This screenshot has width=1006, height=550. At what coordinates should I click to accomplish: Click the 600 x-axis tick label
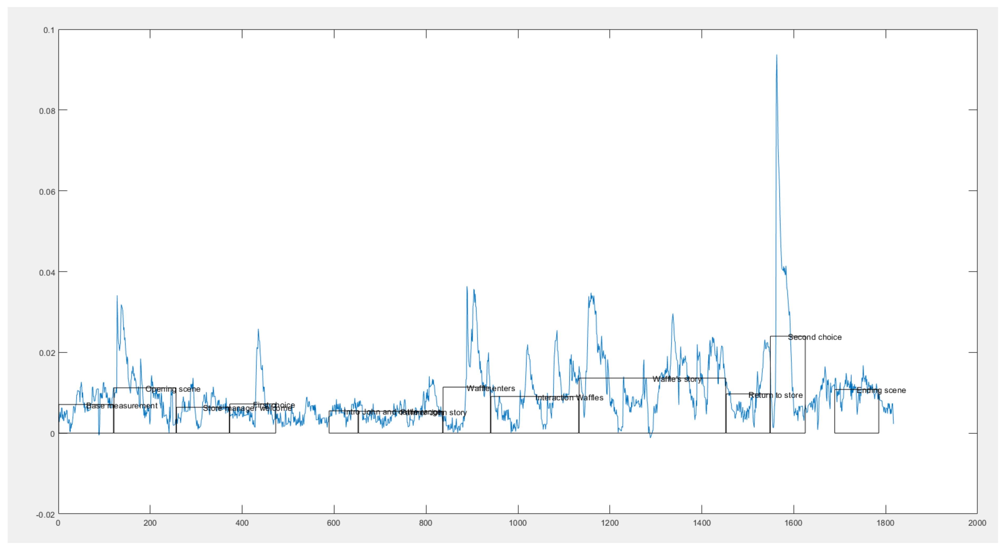coord(333,523)
